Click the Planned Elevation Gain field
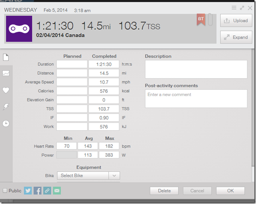This screenshot has width=256, height=204. click(72, 100)
